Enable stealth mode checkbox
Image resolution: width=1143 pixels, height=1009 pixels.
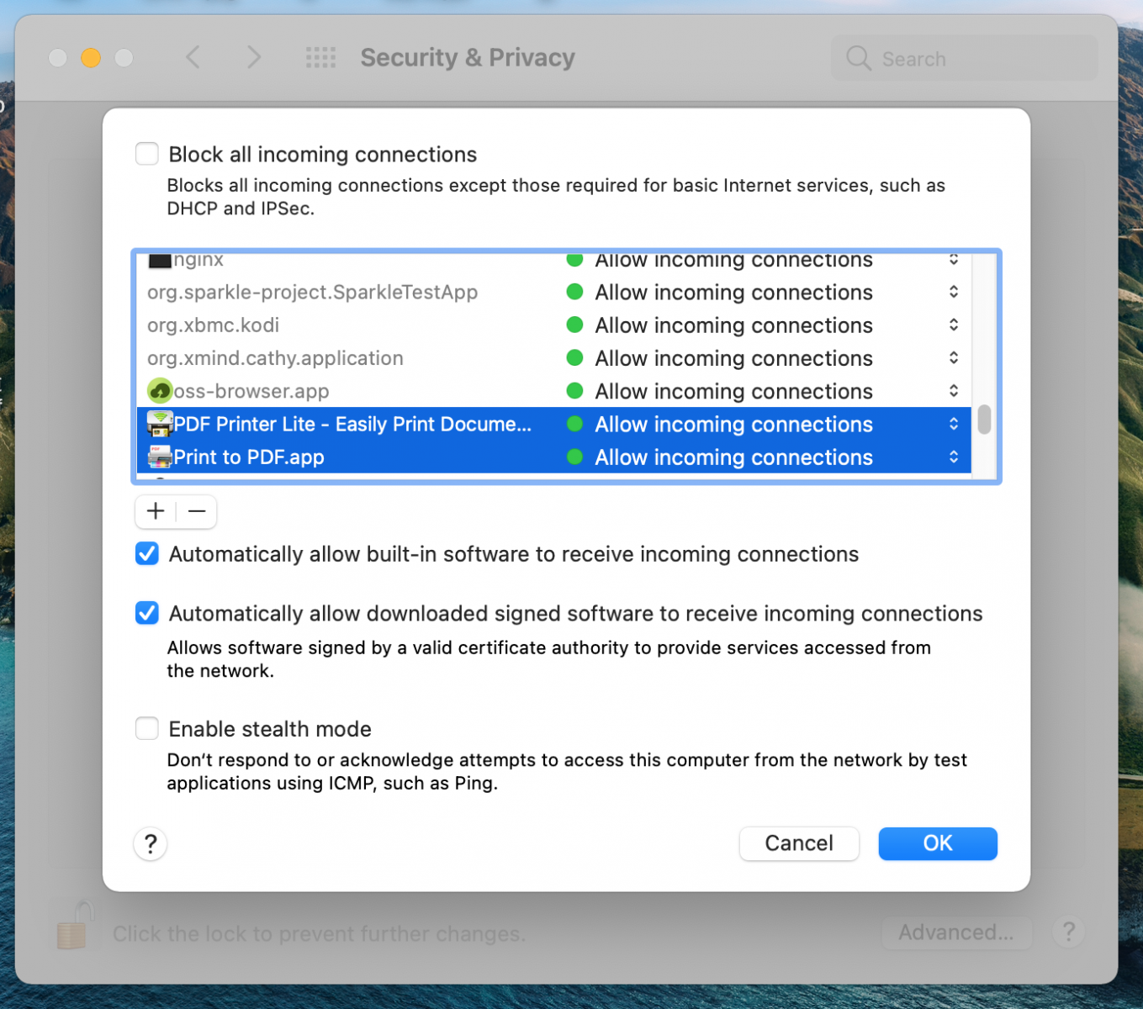[147, 728]
